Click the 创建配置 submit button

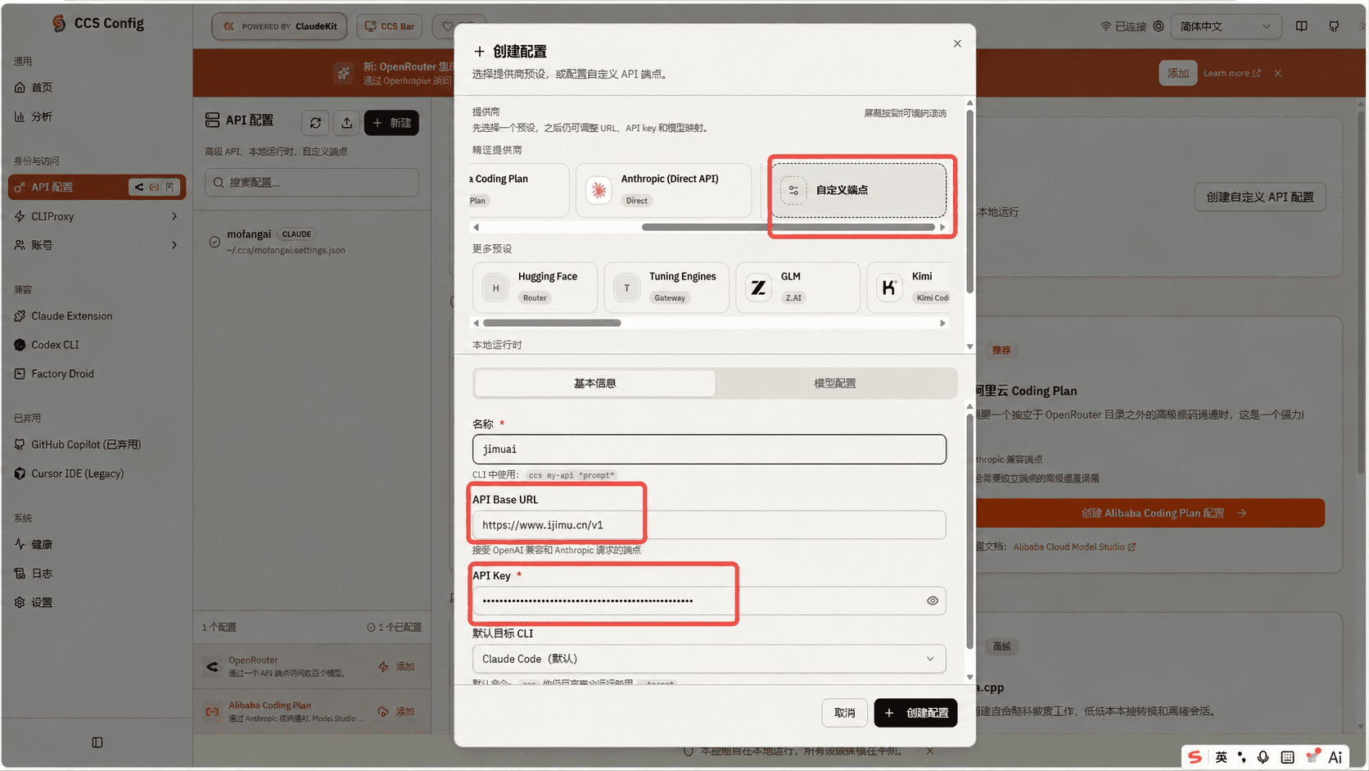(915, 713)
